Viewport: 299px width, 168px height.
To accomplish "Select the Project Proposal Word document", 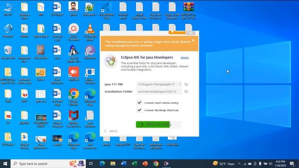I will pyautogui.click(x=57, y=119).
